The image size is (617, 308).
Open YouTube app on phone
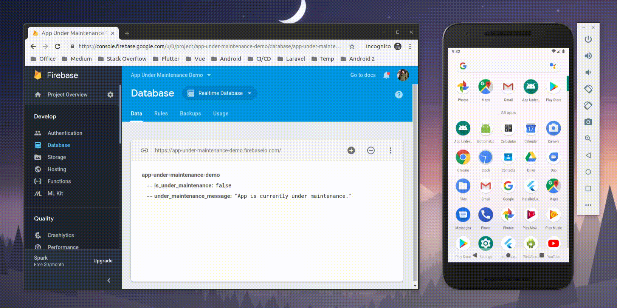pos(553,246)
